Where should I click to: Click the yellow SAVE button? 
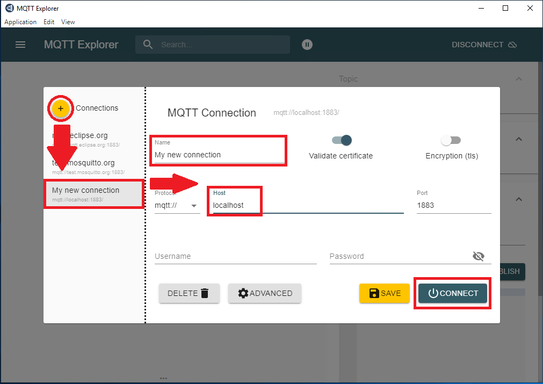click(385, 293)
